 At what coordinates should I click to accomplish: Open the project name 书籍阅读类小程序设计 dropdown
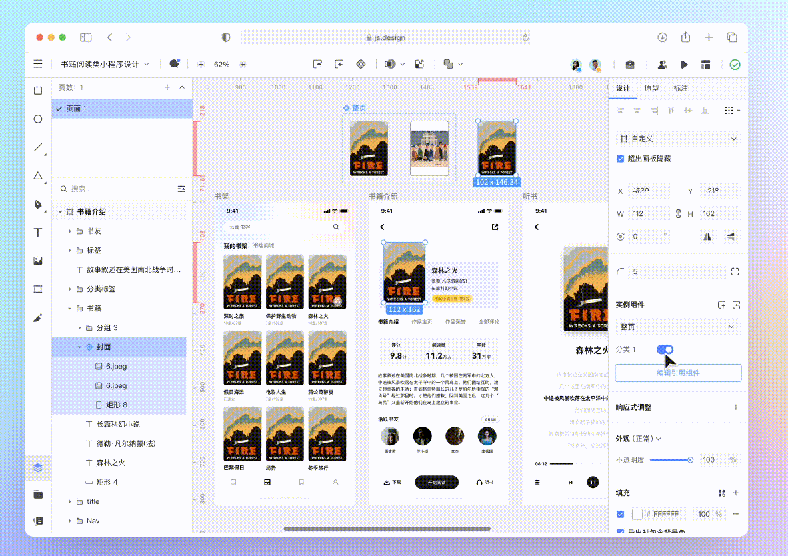coord(105,65)
